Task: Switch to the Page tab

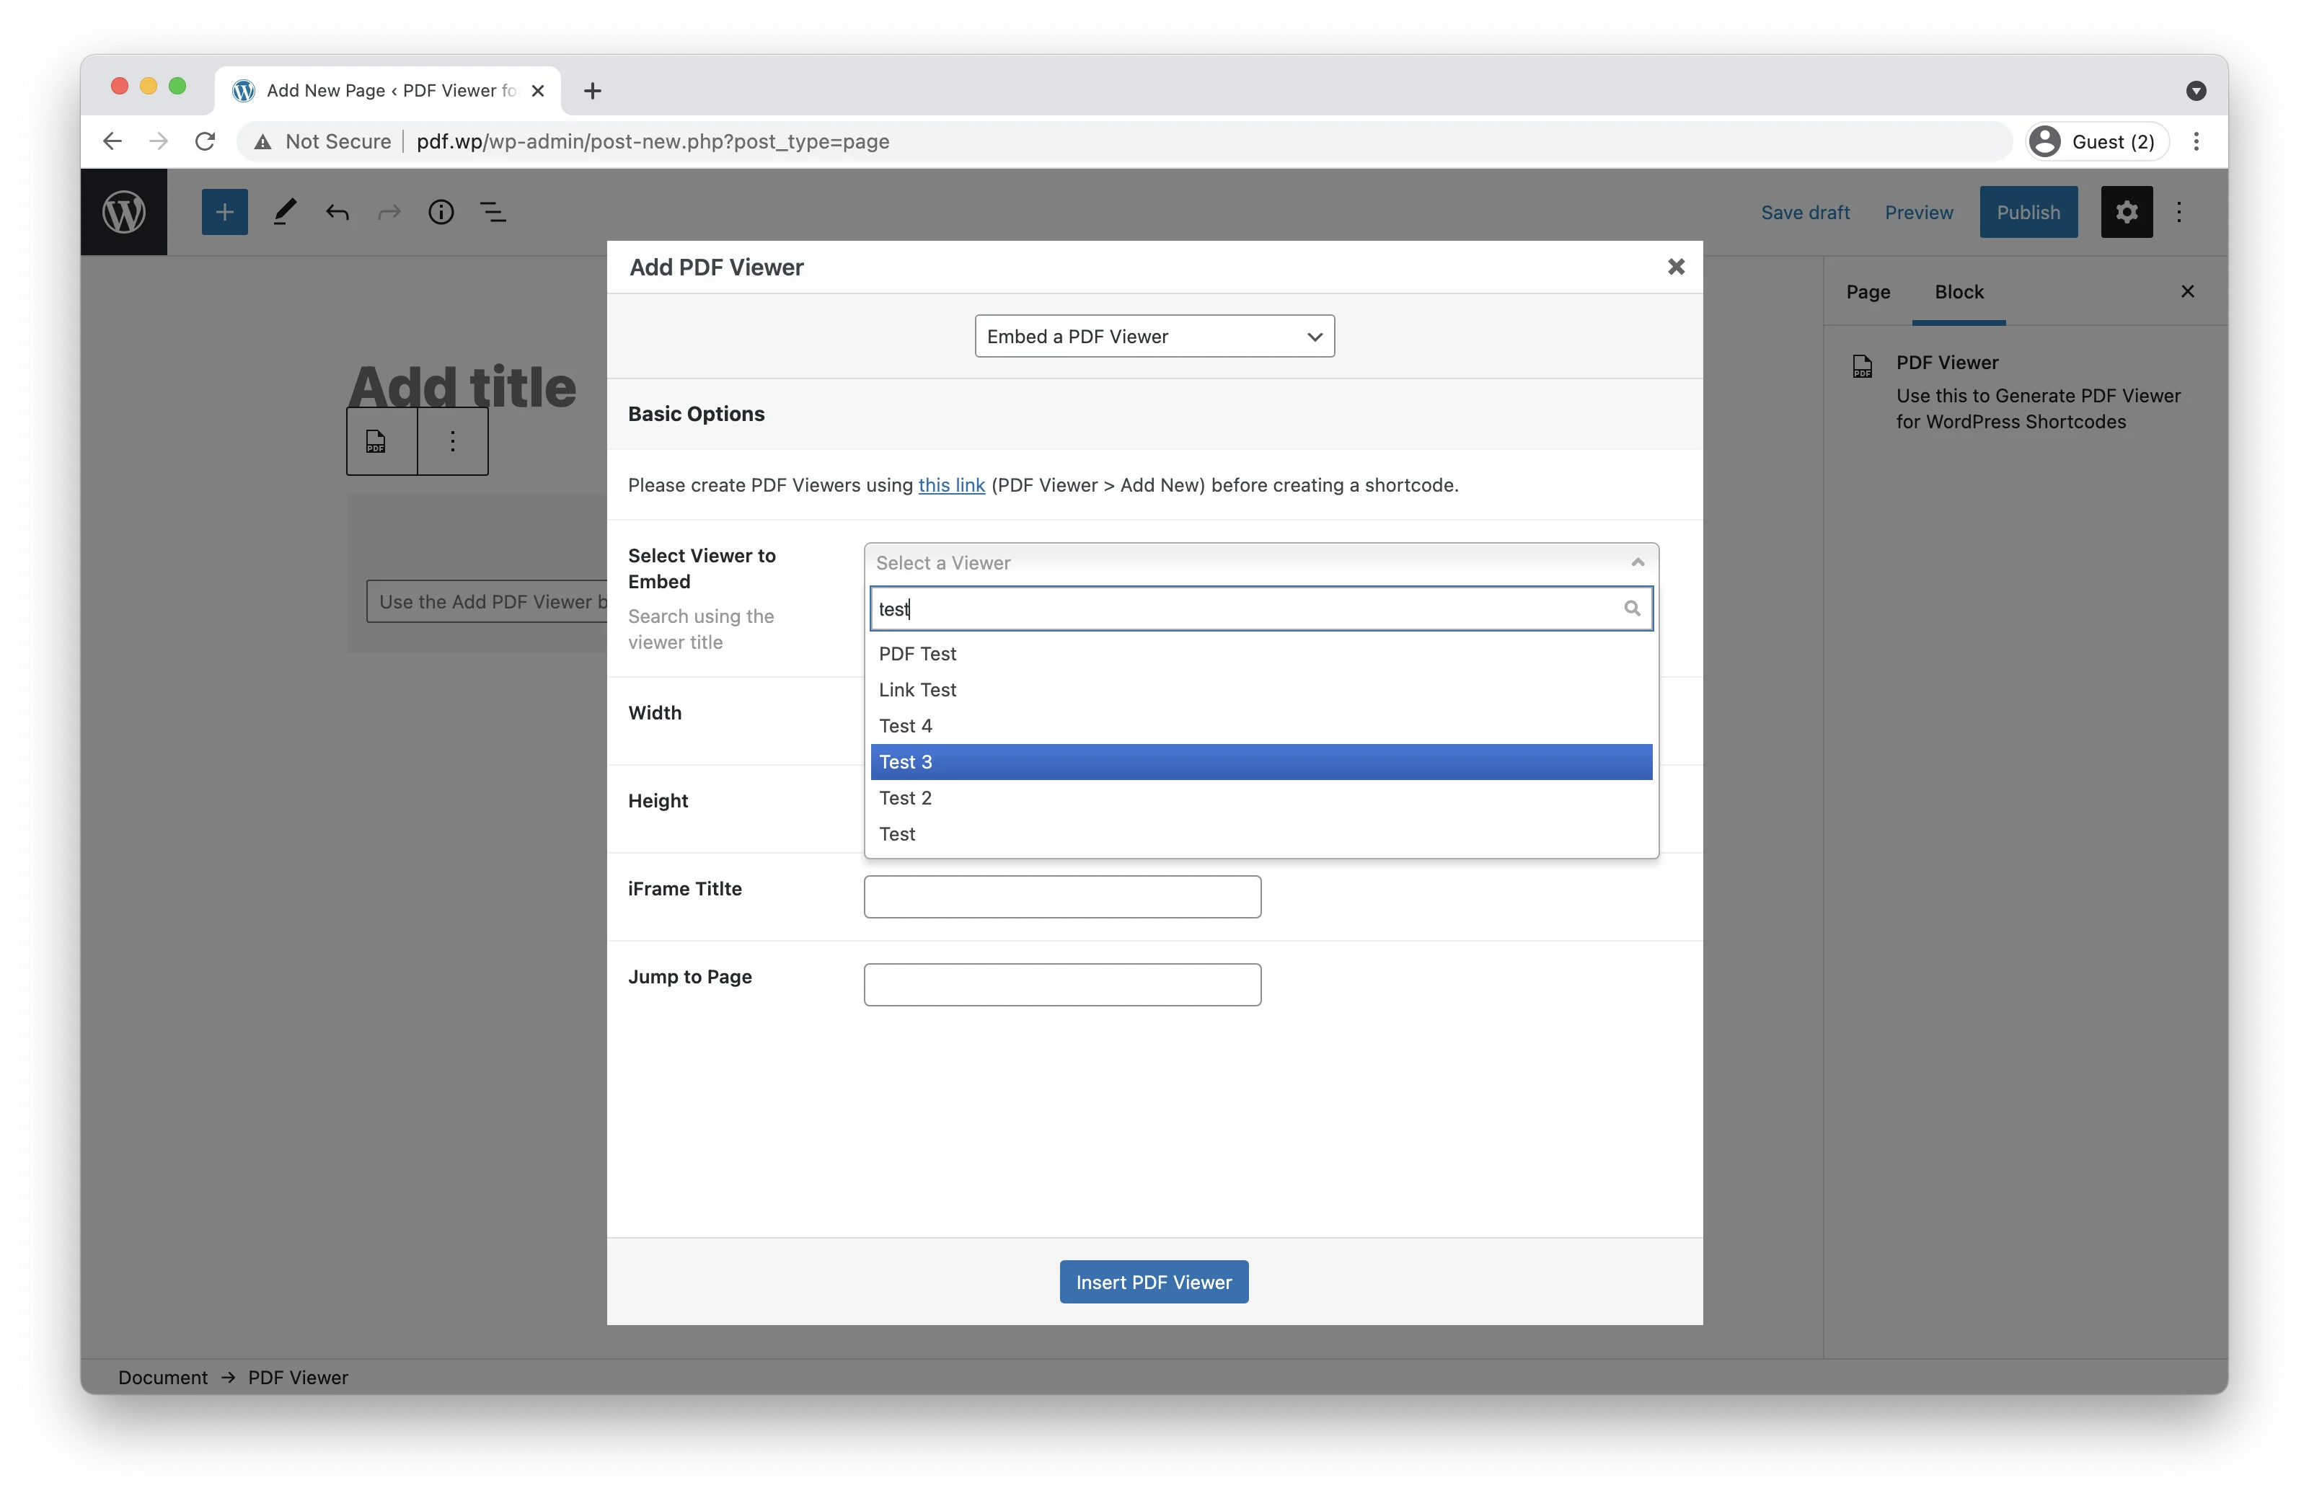Action: click(1867, 291)
